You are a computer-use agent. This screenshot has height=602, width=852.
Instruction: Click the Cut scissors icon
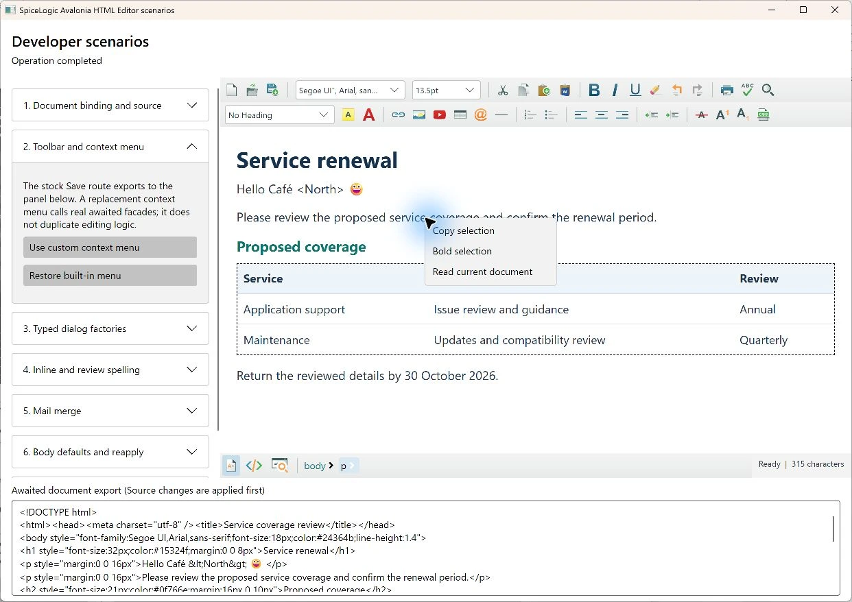click(503, 90)
